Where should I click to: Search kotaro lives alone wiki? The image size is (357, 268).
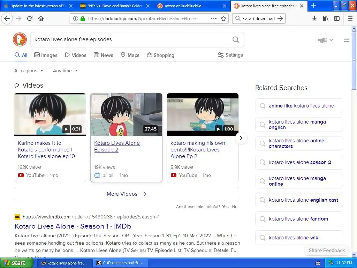[x=299, y=238]
